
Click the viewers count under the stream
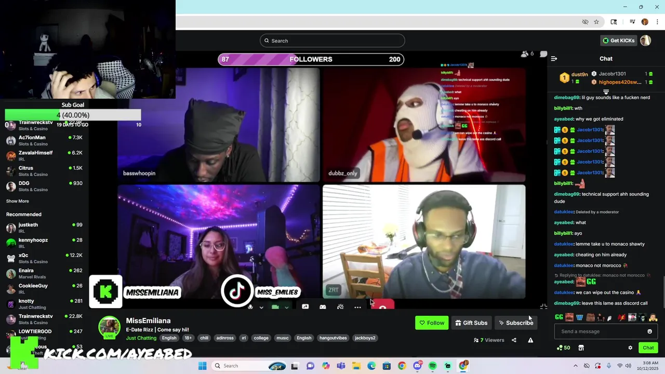point(489,340)
